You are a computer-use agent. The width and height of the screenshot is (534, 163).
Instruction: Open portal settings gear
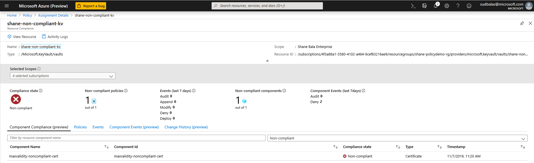447,6
